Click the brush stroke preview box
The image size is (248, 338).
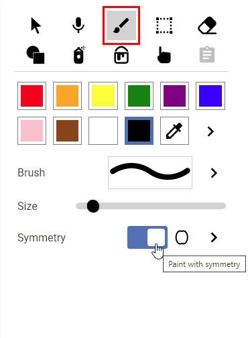click(150, 172)
